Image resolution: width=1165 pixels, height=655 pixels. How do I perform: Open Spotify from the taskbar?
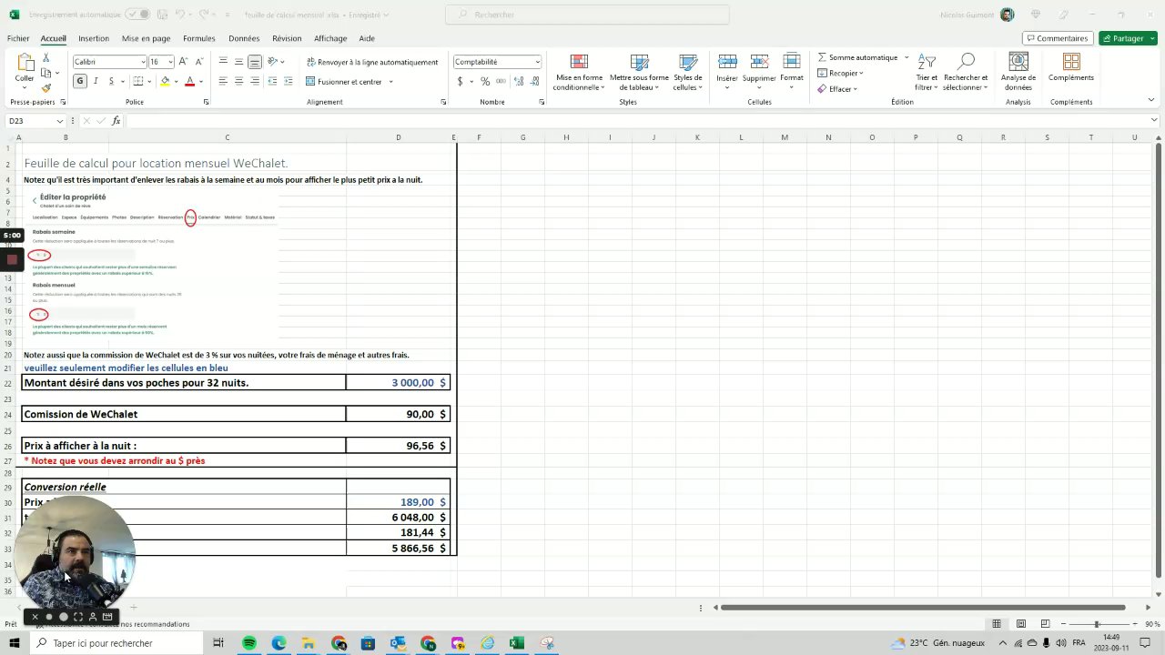(x=249, y=643)
